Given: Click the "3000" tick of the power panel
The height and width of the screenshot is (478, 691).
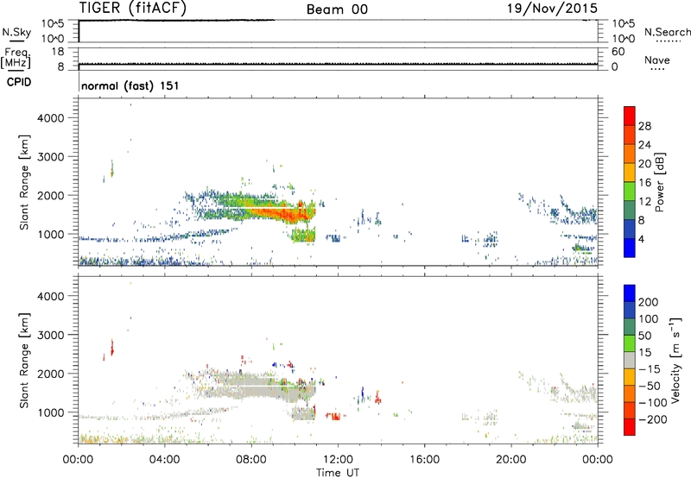Looking at the screenshot, I should click(50, 157).
